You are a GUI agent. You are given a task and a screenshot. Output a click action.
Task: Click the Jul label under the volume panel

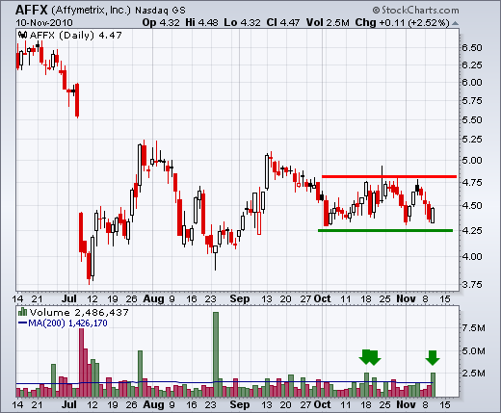pos(69,404)
